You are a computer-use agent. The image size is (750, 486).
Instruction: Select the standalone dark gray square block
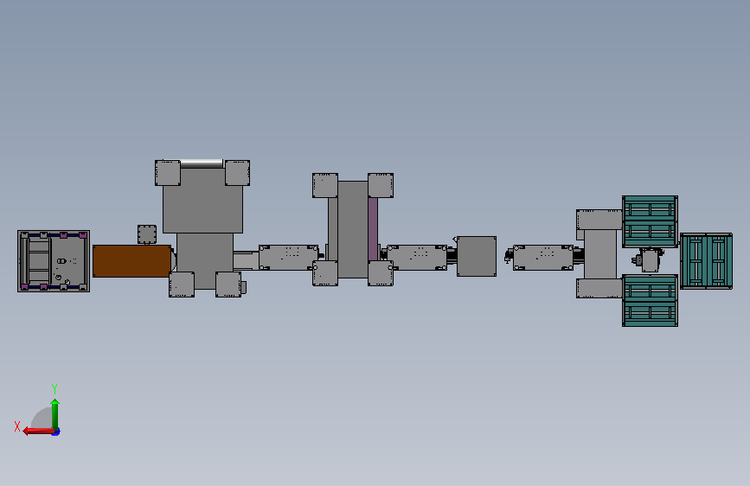coord(477,256)
